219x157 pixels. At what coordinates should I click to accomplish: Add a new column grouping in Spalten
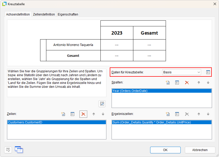point(167,83)
